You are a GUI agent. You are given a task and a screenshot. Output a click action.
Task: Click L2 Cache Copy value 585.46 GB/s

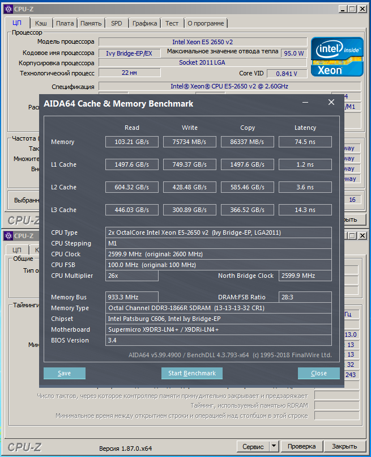(247, 188)
